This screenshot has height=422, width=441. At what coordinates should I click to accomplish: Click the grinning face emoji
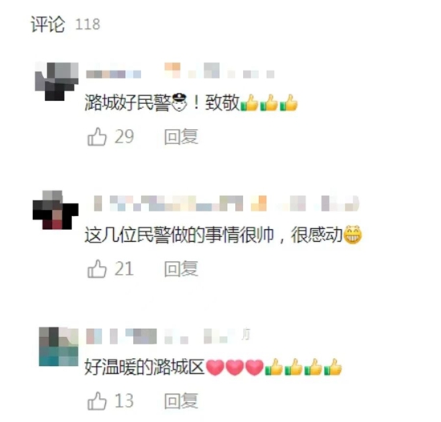353,235
